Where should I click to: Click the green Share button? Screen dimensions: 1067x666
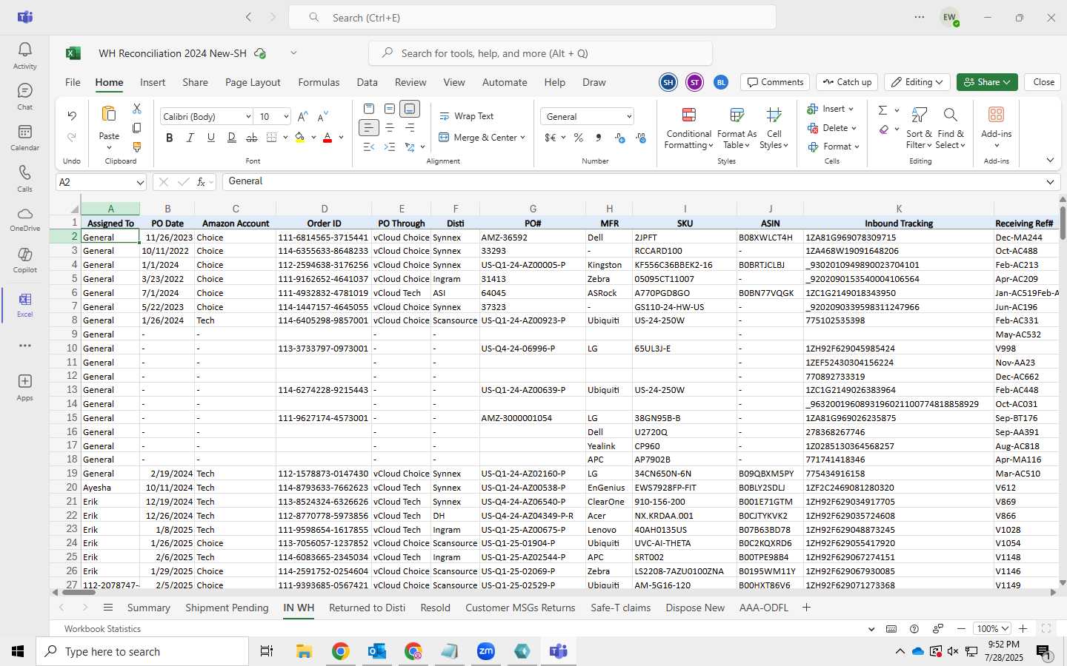tap(987, 82)
